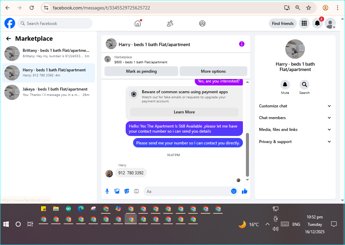Expand Privacy & support section
Viewport: 345px width, 245px height.
pos(295,142)
